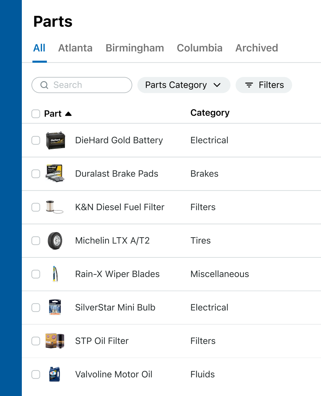The height and width of the screenshot is (396, 321).
Task: Open the Filters button
Action: click(x=264, y=85)
